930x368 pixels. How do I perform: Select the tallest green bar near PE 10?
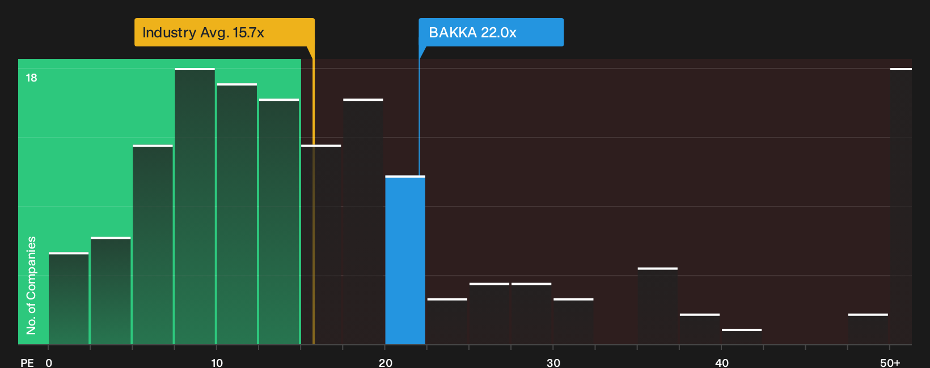[x=195, y=207]
